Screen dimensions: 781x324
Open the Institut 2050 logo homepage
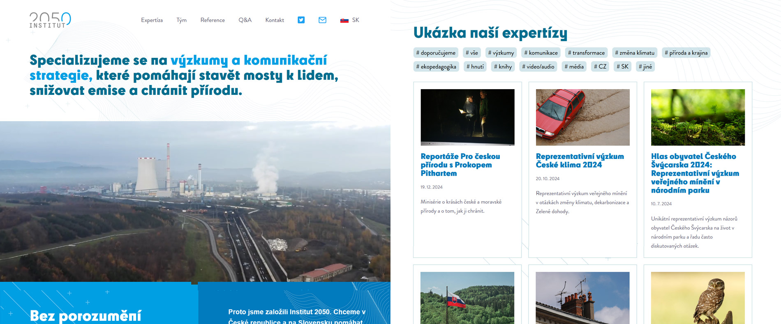point(50,20)
